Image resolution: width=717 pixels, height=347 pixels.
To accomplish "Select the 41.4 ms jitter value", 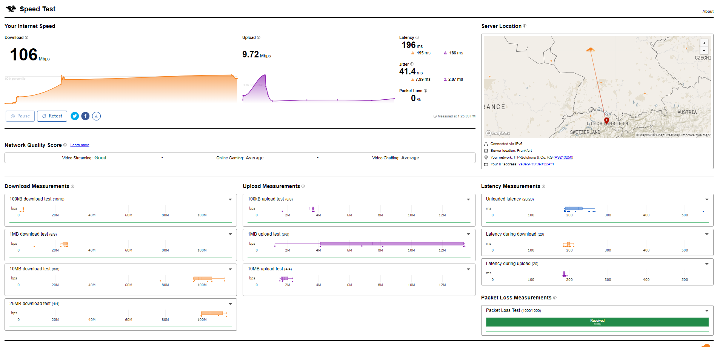I will tap(411, 71).
